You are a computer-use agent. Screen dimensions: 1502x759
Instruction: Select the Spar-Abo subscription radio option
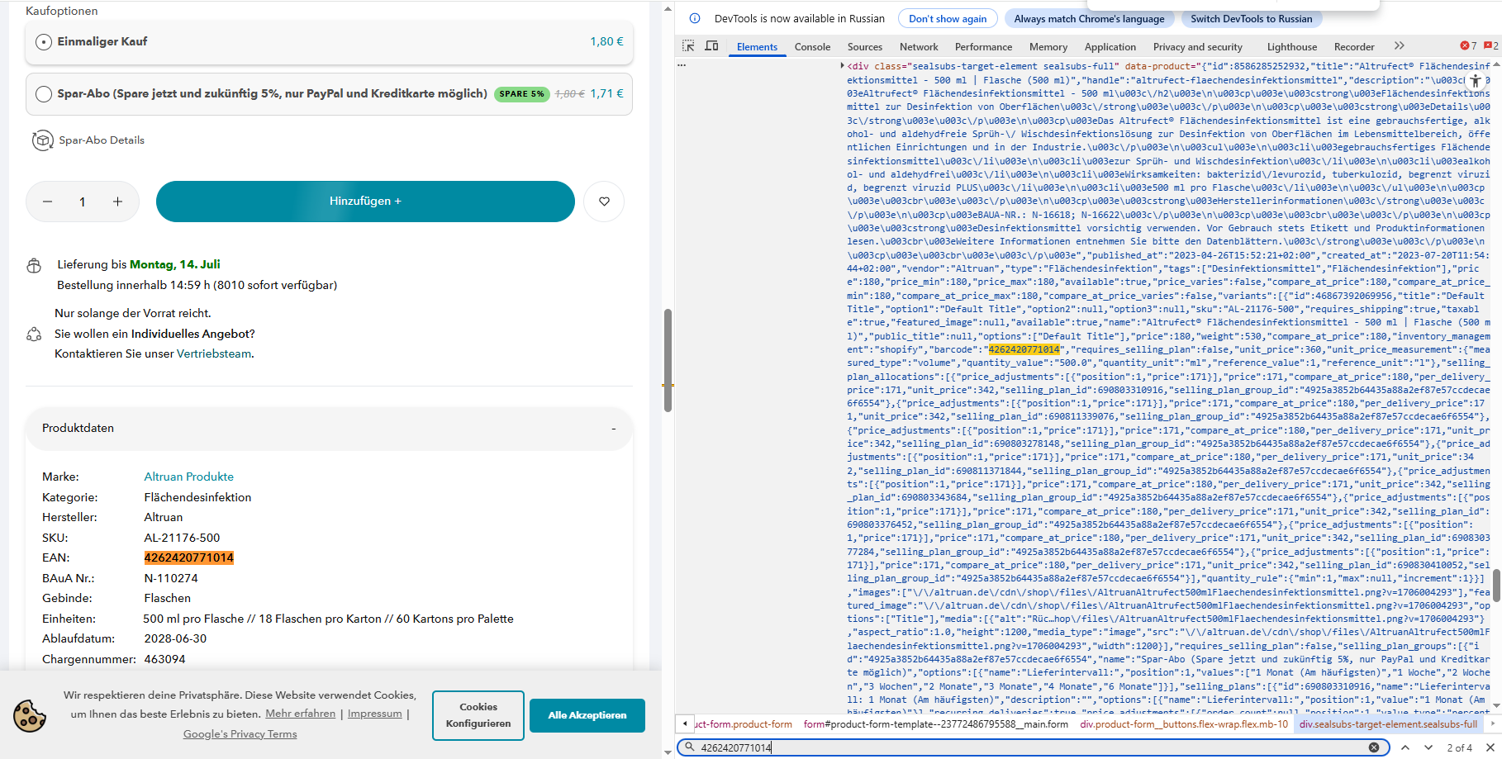pos(44,94)
